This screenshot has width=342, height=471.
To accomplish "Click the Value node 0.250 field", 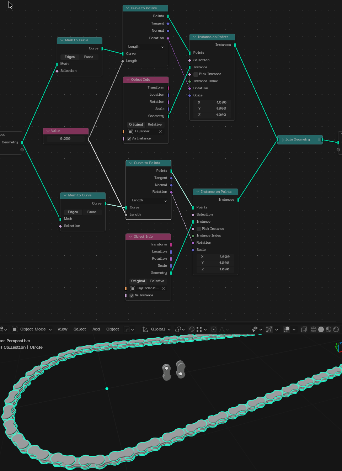I will coord(65,139).
